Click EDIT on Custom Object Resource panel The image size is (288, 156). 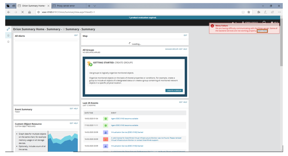(x=71, y=123)
